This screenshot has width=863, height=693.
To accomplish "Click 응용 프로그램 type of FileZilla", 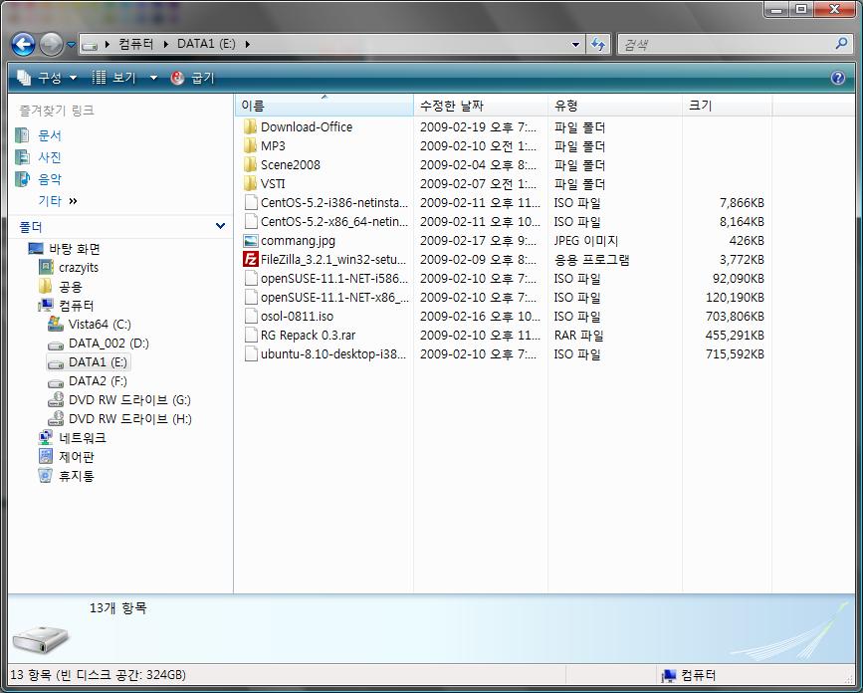I will click(x=591, y=259).
